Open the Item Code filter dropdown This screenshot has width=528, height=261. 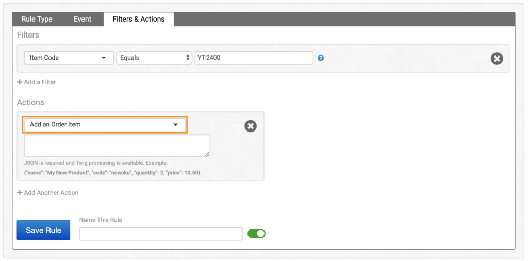[69, 58]
